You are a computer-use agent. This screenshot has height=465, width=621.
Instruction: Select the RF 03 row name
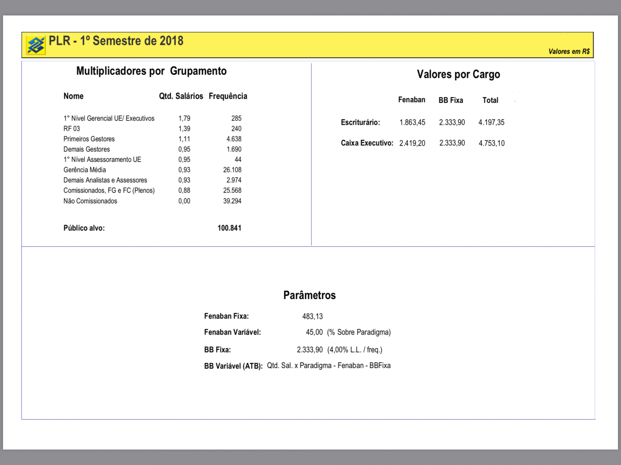click(72, 129)
